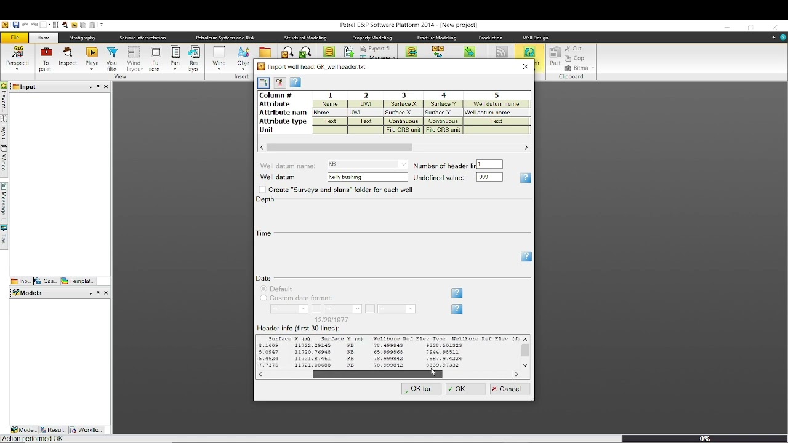Image resolution: width=788 pixels, height=443 pixels.
Task: Open the third custom date format dropdown
Action: coord(411,309)
